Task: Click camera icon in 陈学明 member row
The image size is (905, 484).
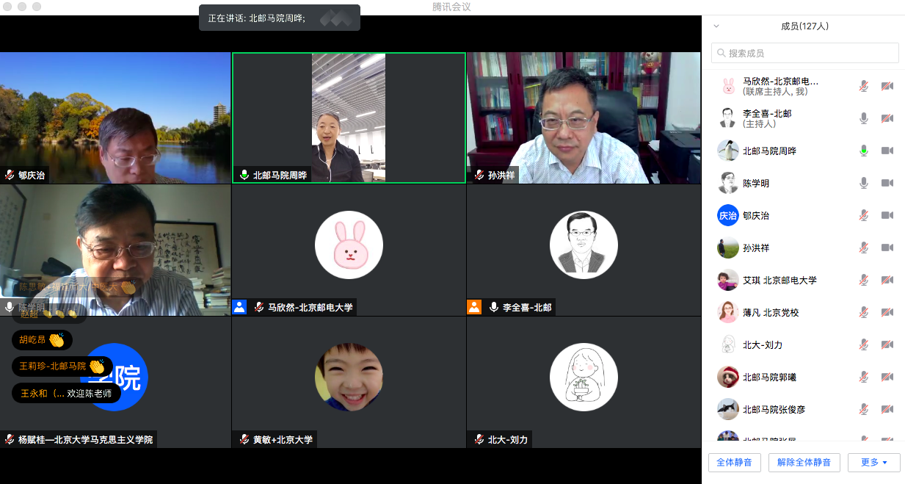Action: 887,183
